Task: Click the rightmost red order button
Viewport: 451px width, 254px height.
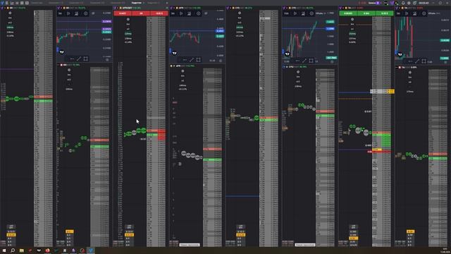Action: click(159, 13)
